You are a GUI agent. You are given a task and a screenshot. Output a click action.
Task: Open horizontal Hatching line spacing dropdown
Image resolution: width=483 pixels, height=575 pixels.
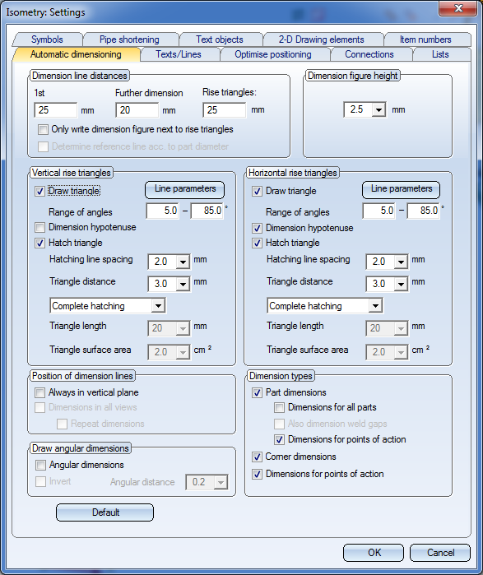coord(401,262)
